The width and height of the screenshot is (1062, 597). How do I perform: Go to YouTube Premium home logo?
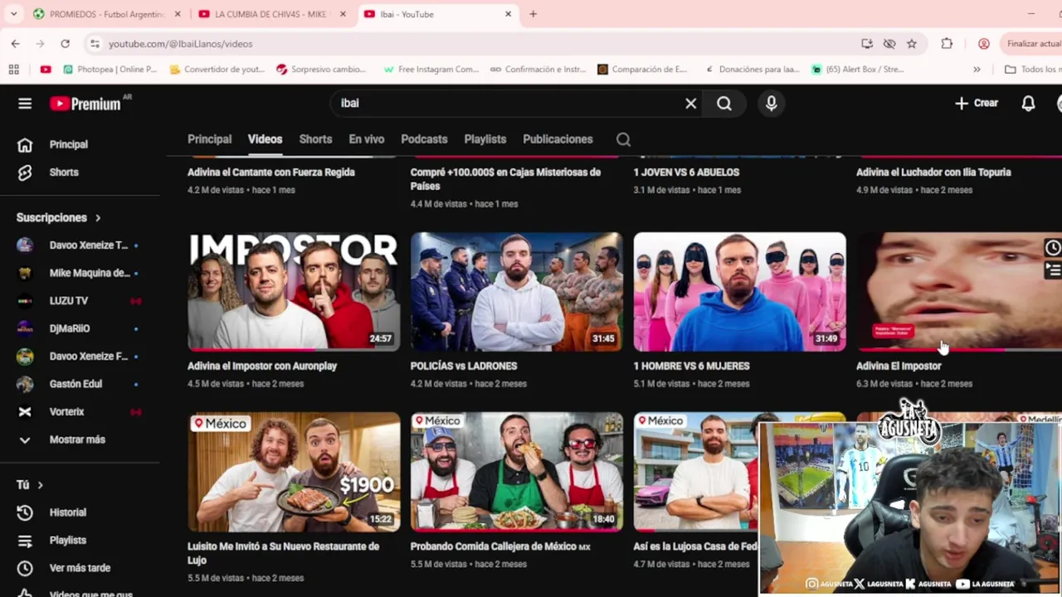(x=85, y=104)
